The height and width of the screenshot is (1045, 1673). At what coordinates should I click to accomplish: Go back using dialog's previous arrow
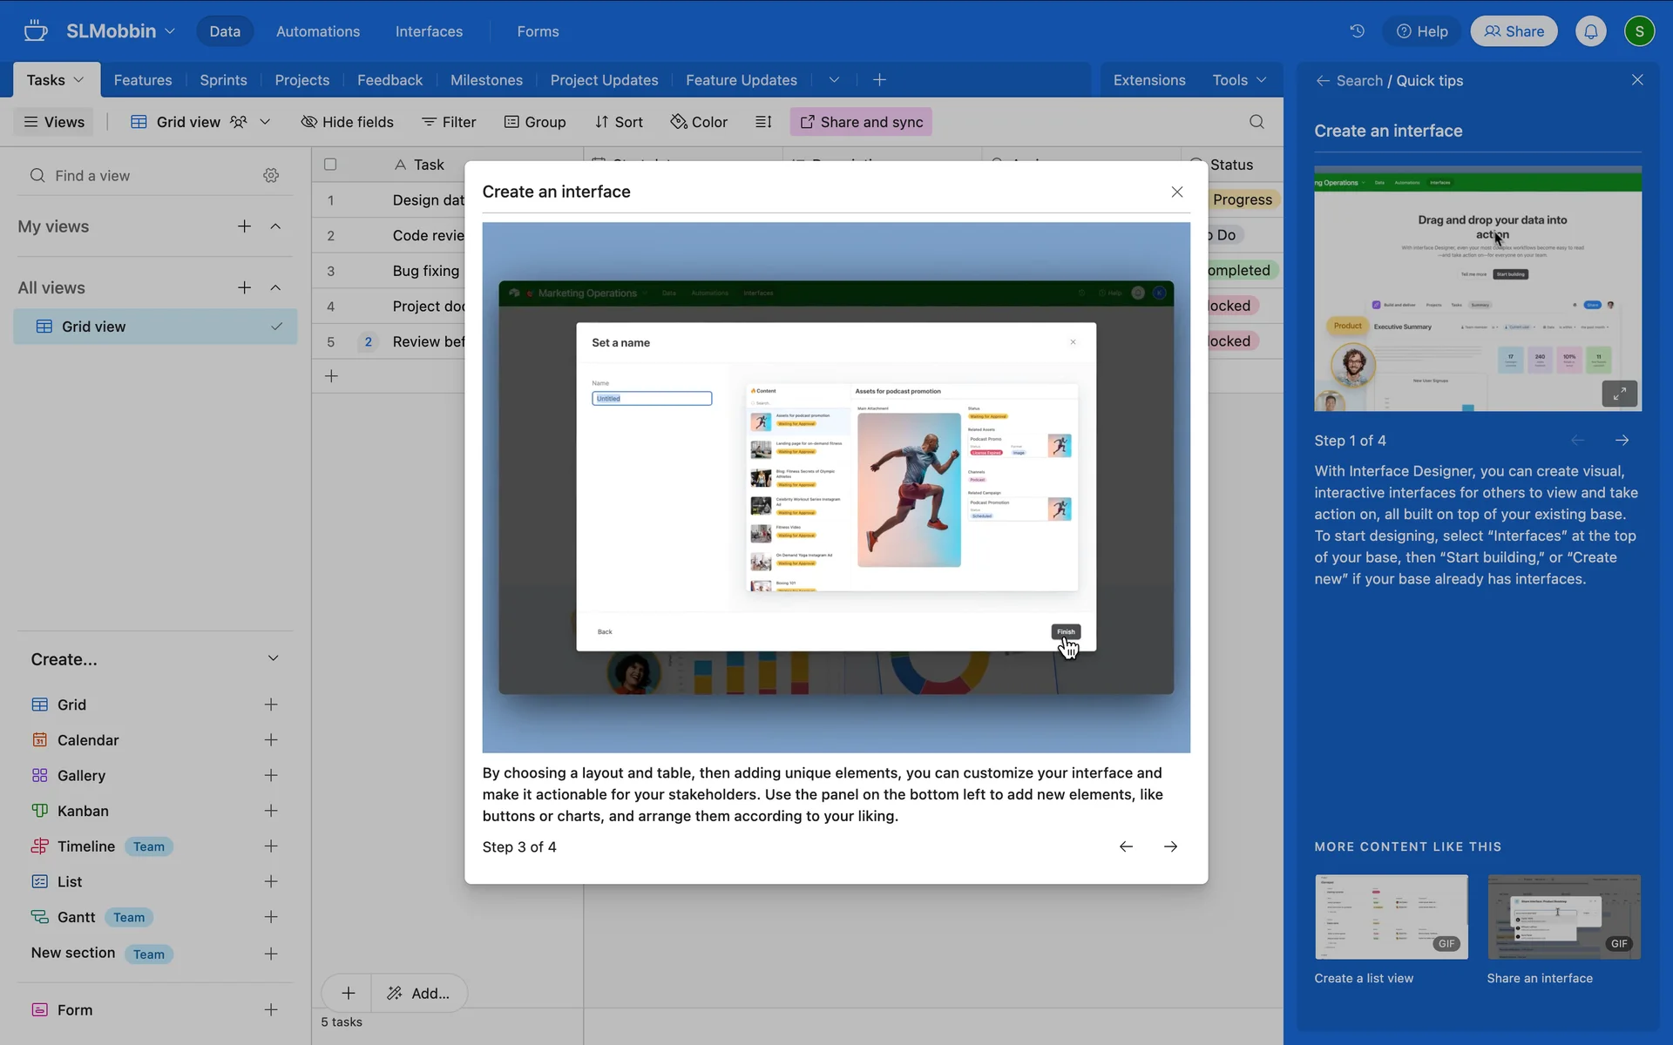1126,846
